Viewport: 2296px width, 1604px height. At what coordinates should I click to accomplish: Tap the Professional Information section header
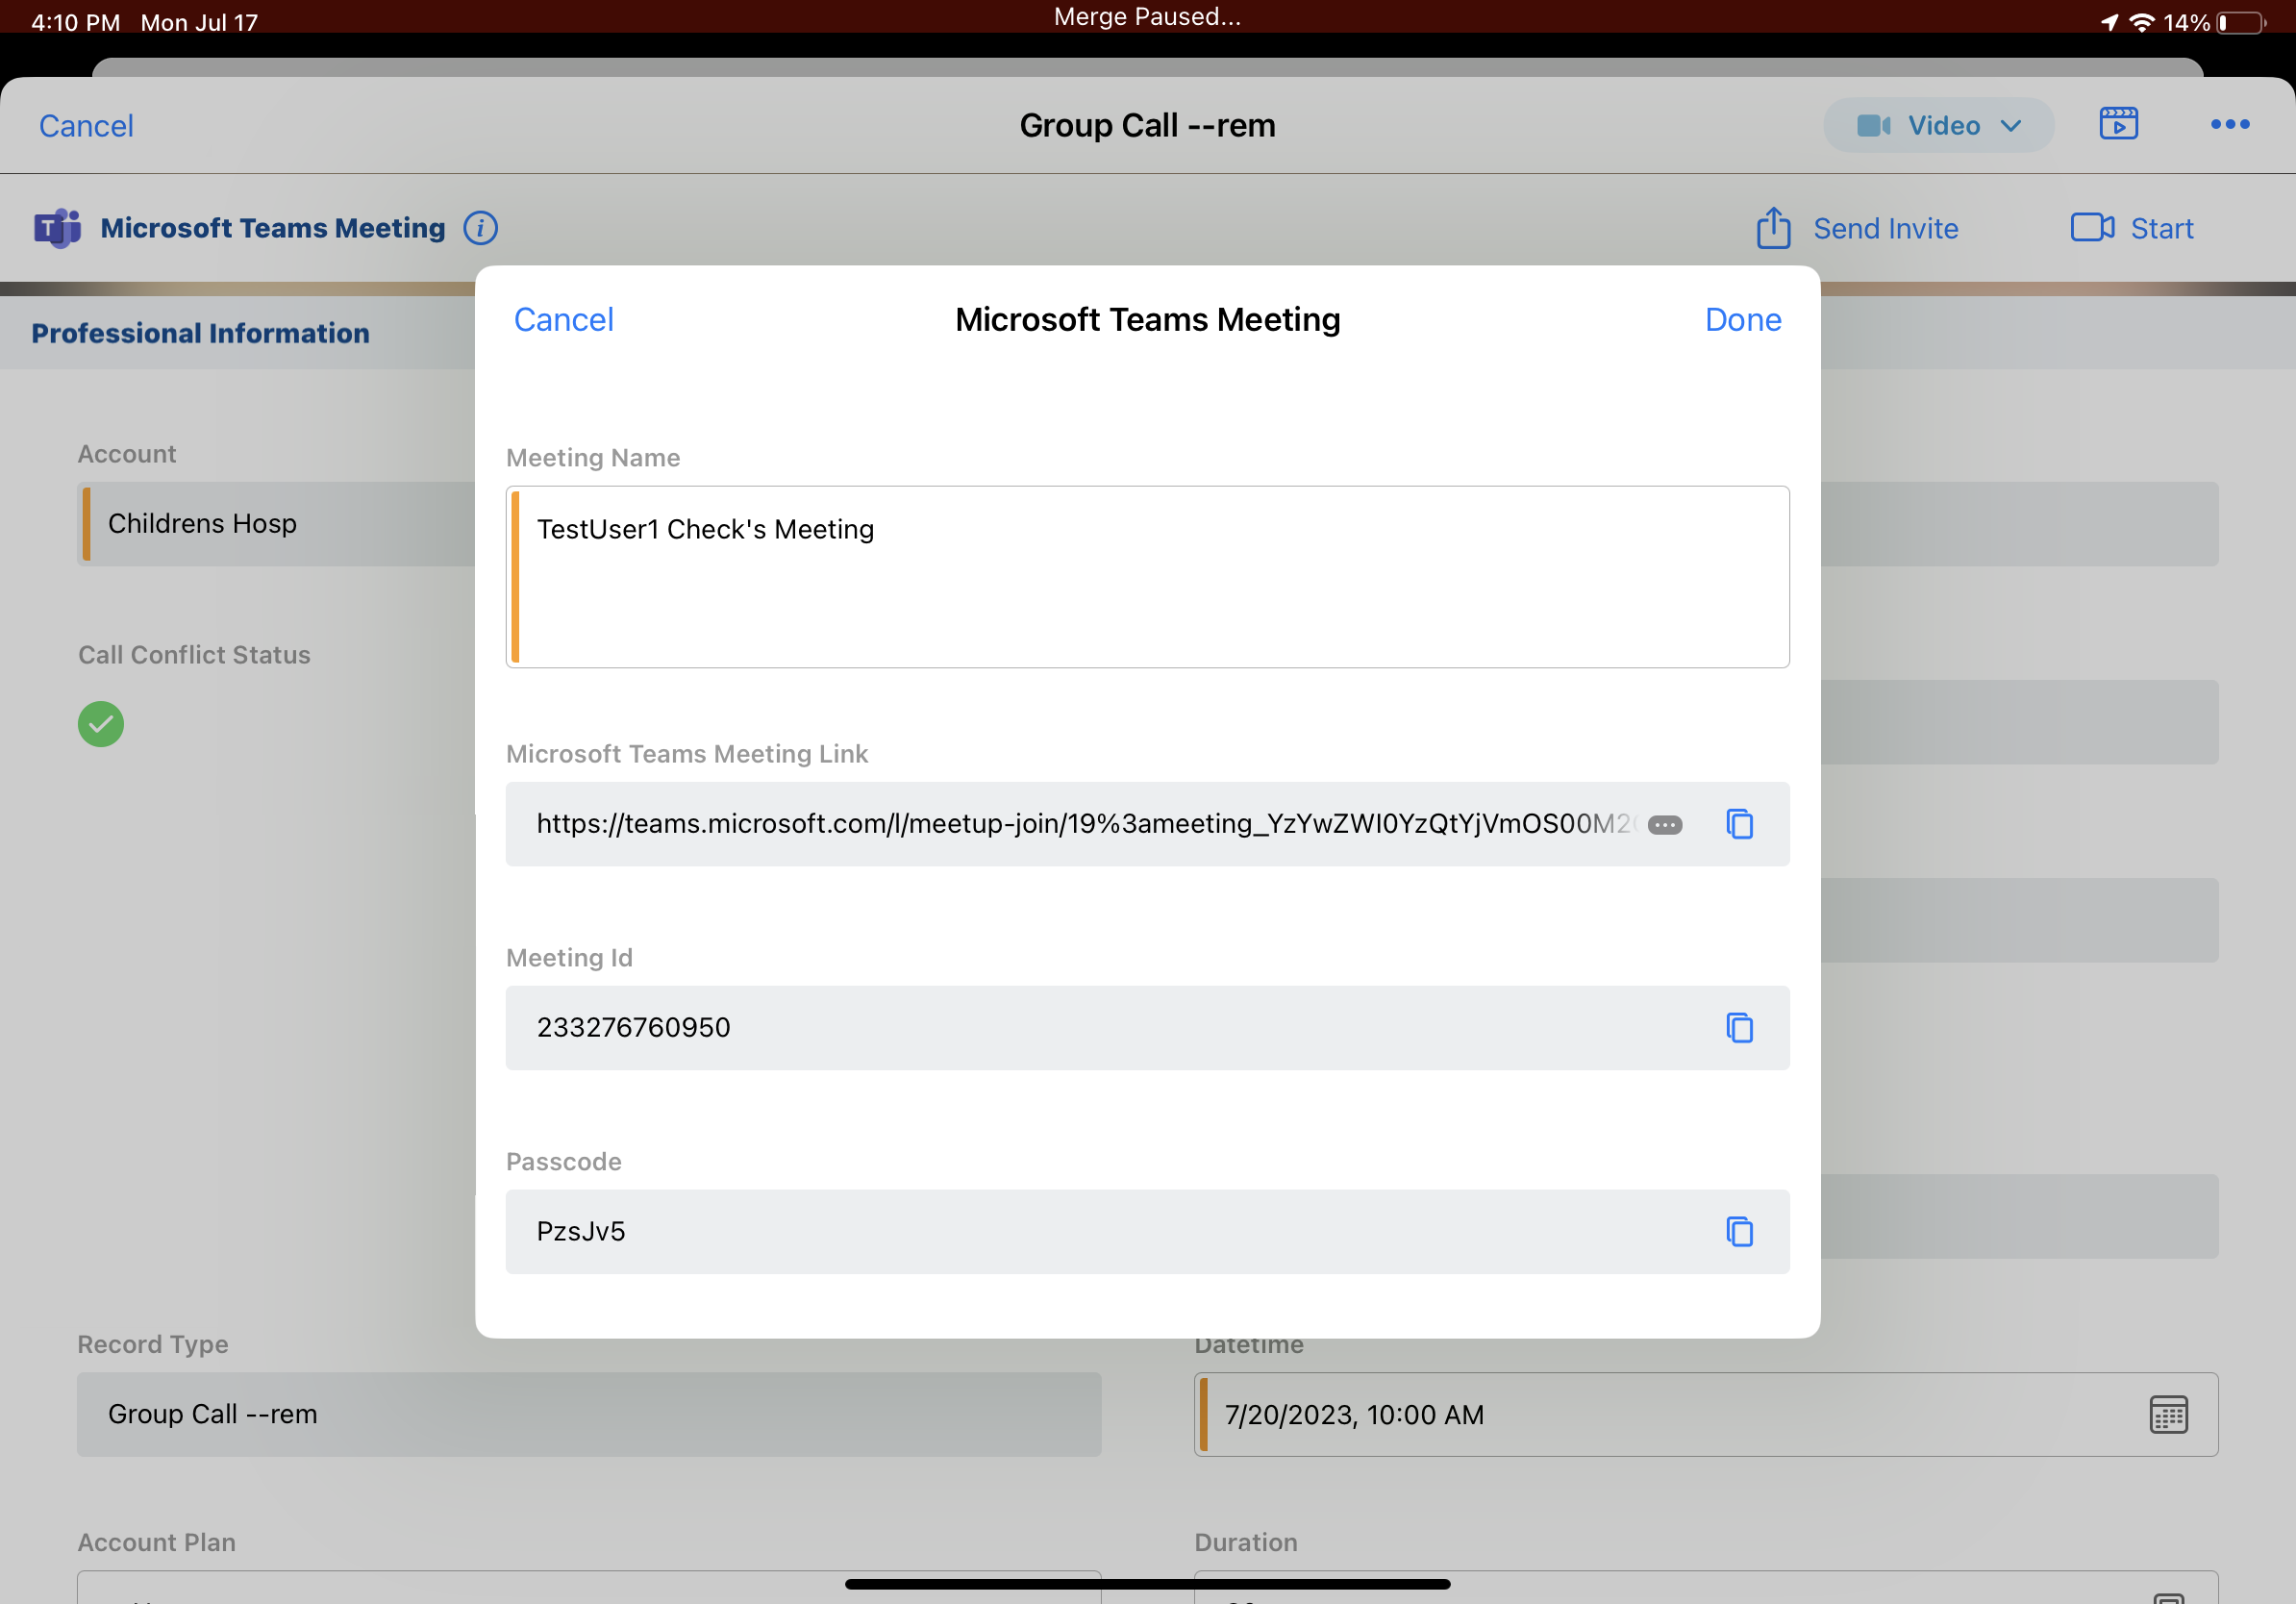200,333
